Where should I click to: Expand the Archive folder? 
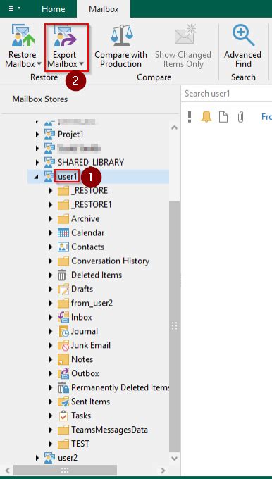pos(51,219)
